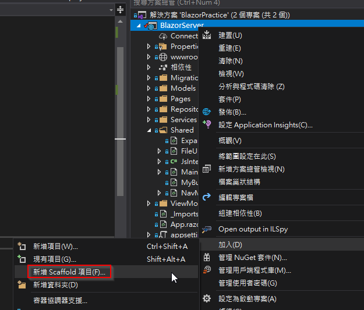Open the editor navigation dropdown arrow

(111, 10)
